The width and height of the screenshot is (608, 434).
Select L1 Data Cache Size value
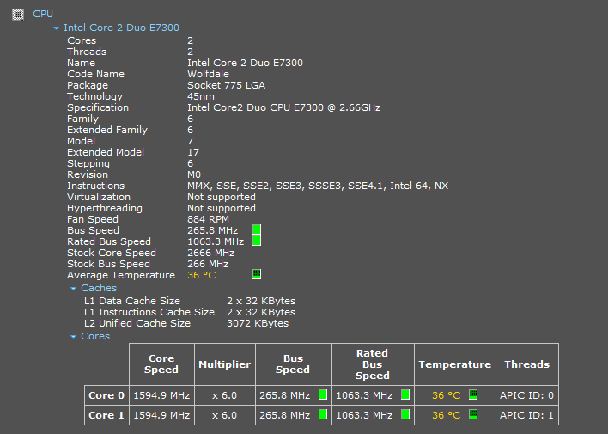pyautogui.click(x=261, y=301)
